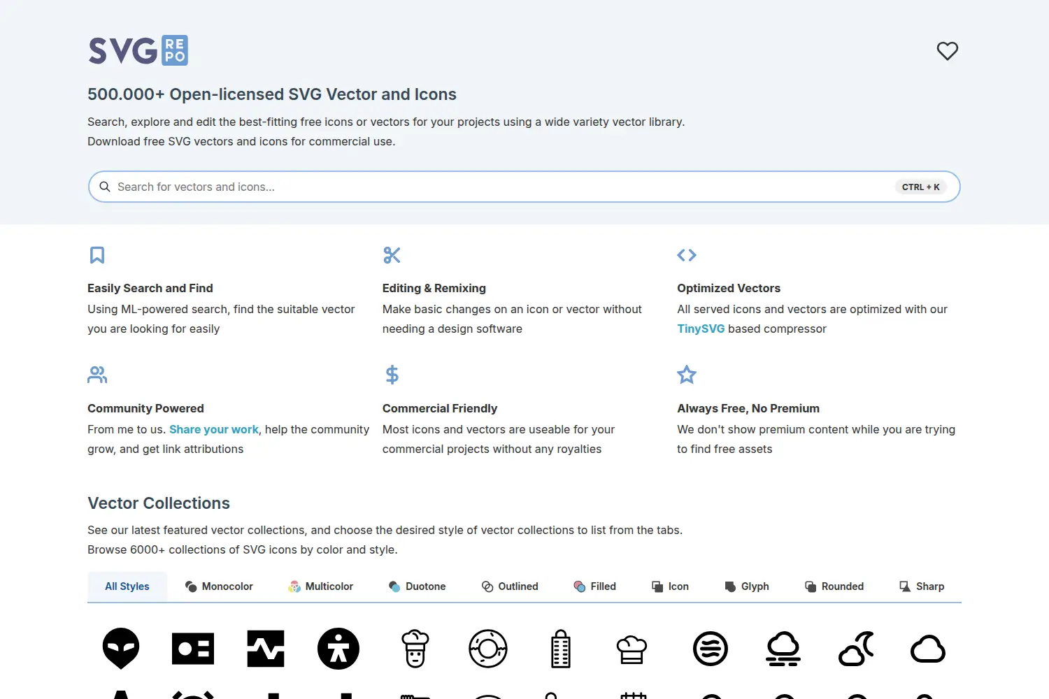Switch to the Filled tab
Viewport: 1049px width, 699px height.
(595, 586)
